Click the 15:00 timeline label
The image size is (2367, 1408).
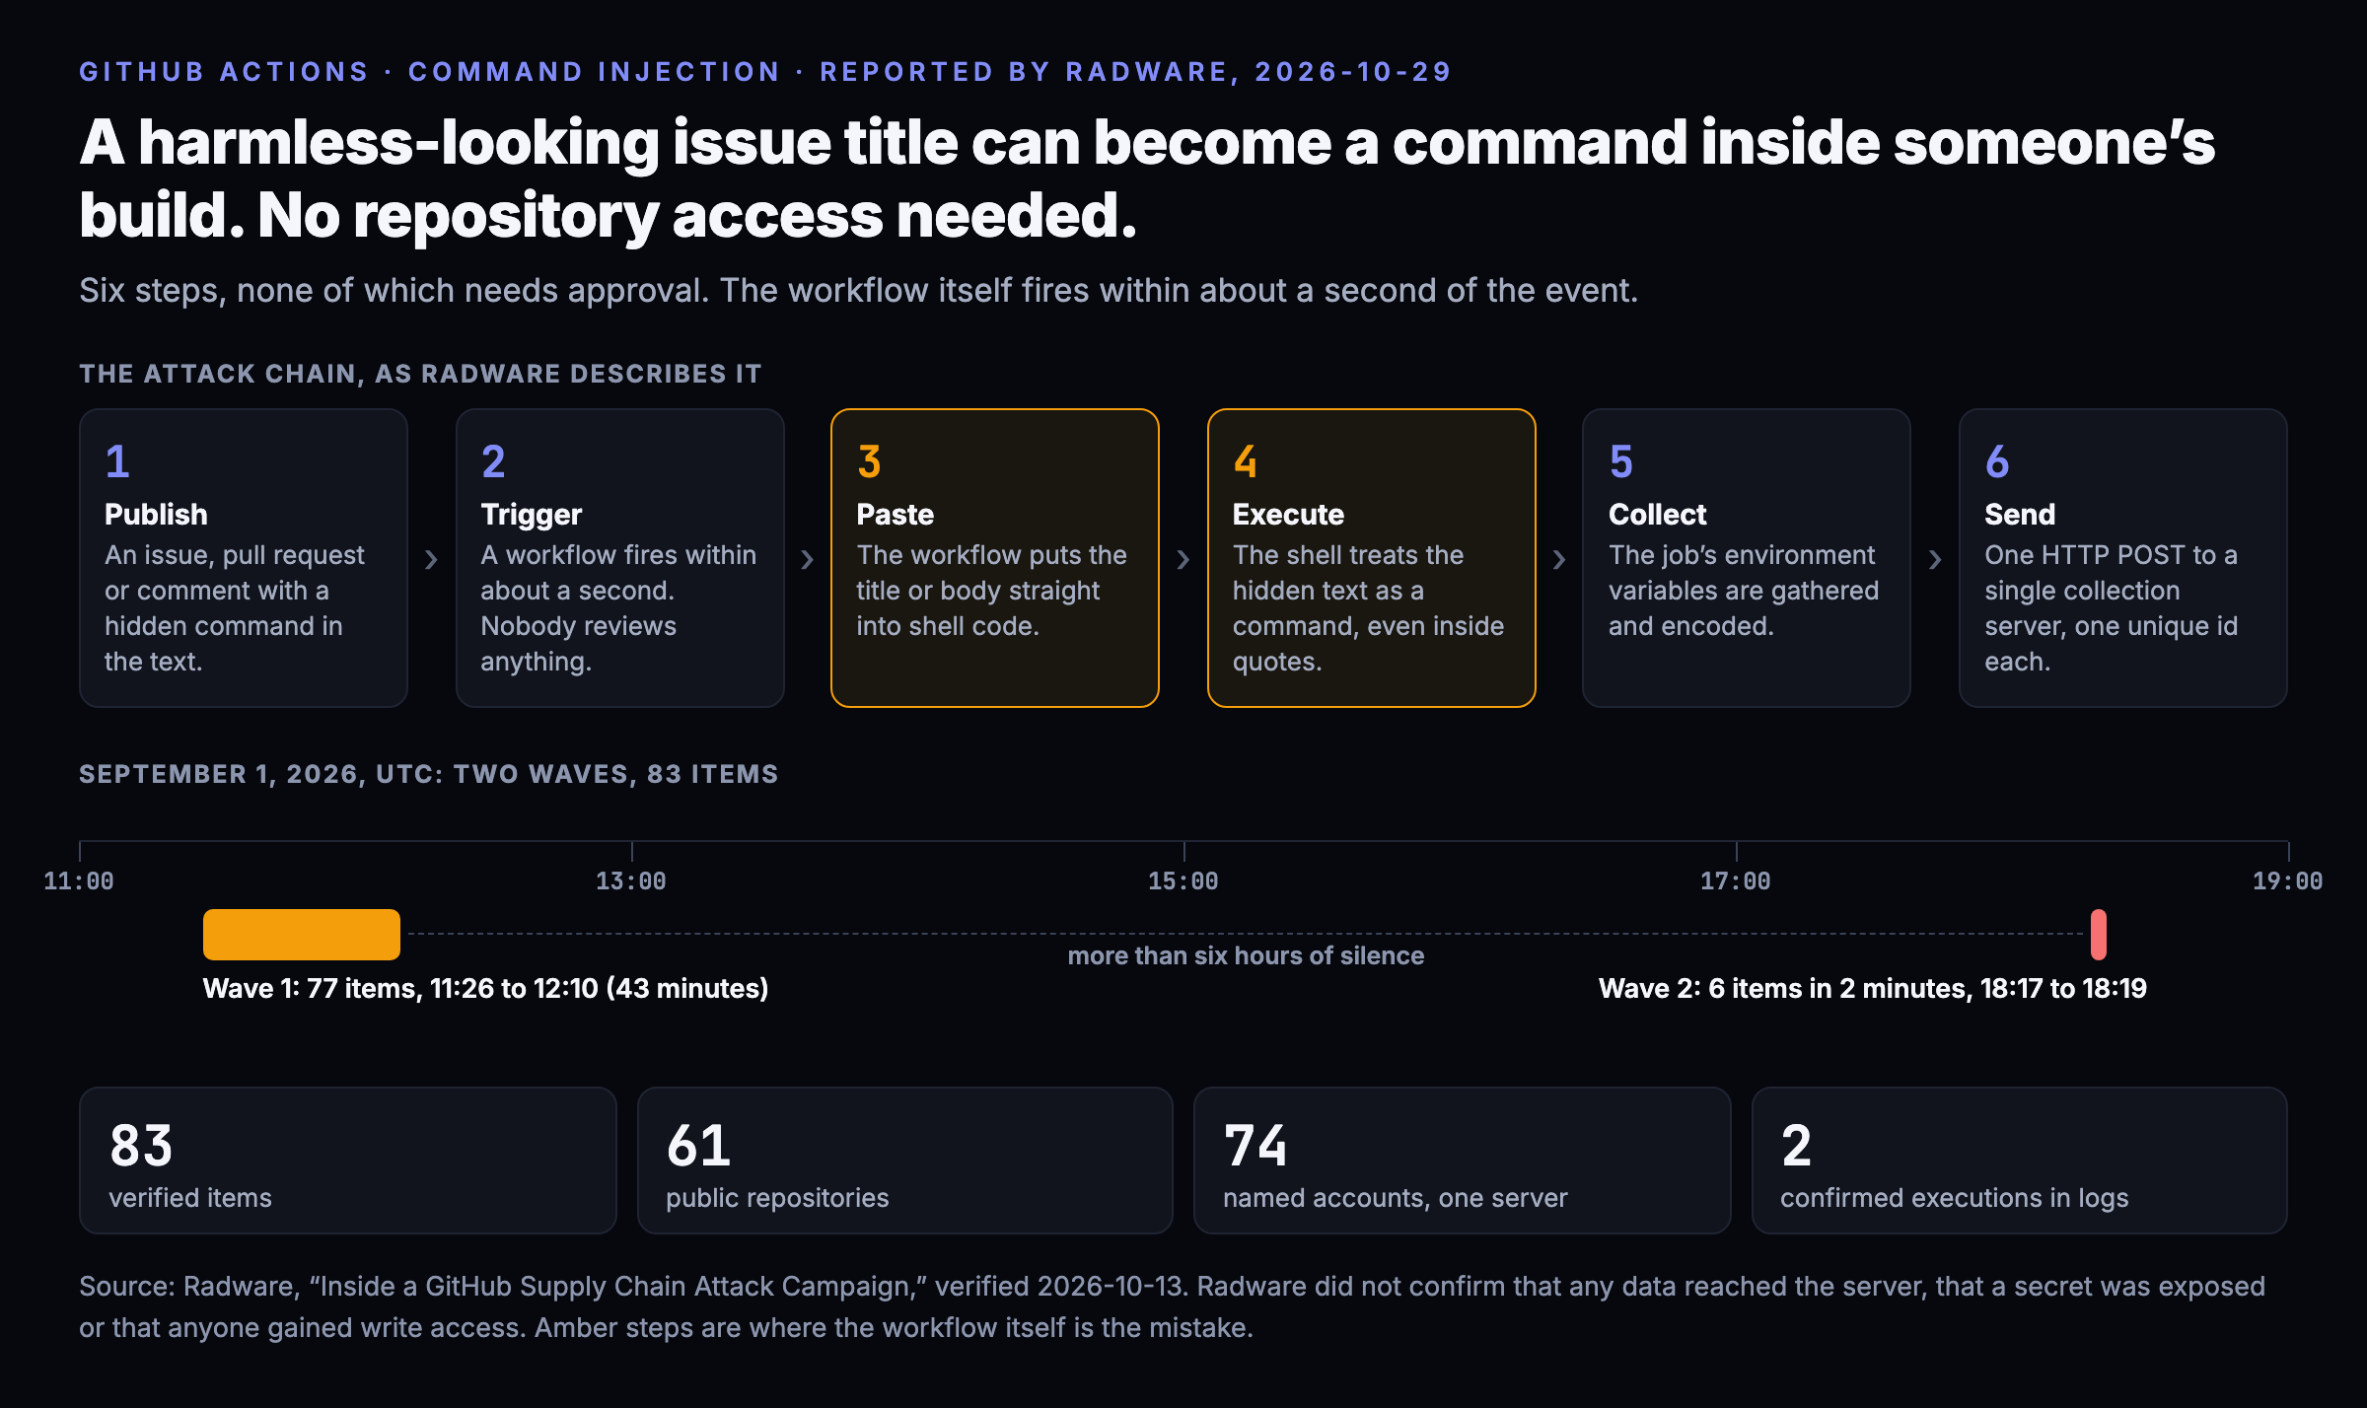pyautogui.click(x=1183, y=881)
